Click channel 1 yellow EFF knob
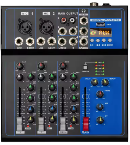This screenshot has height=145, width=130. (x=31, y=120)
